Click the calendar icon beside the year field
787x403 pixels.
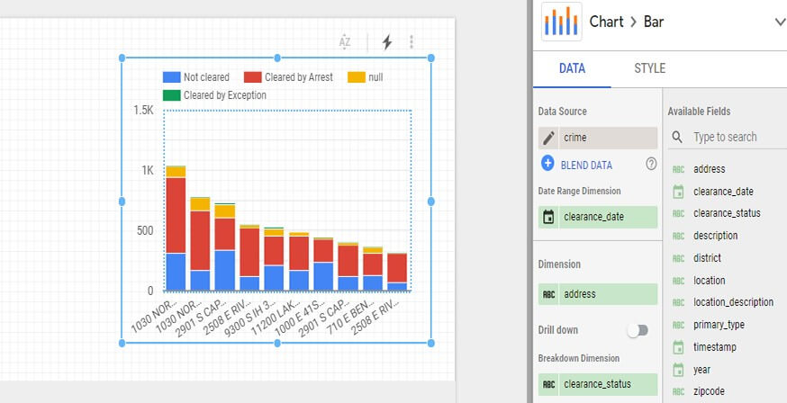678,370
